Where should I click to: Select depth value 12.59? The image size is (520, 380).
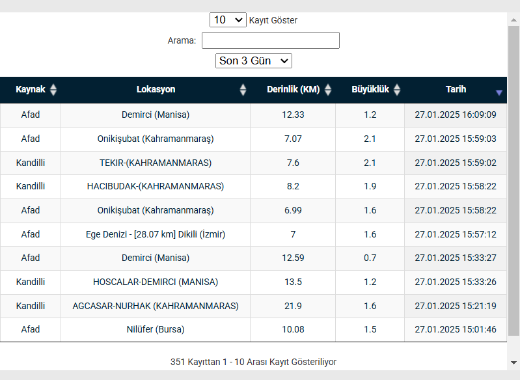[293, 258]
